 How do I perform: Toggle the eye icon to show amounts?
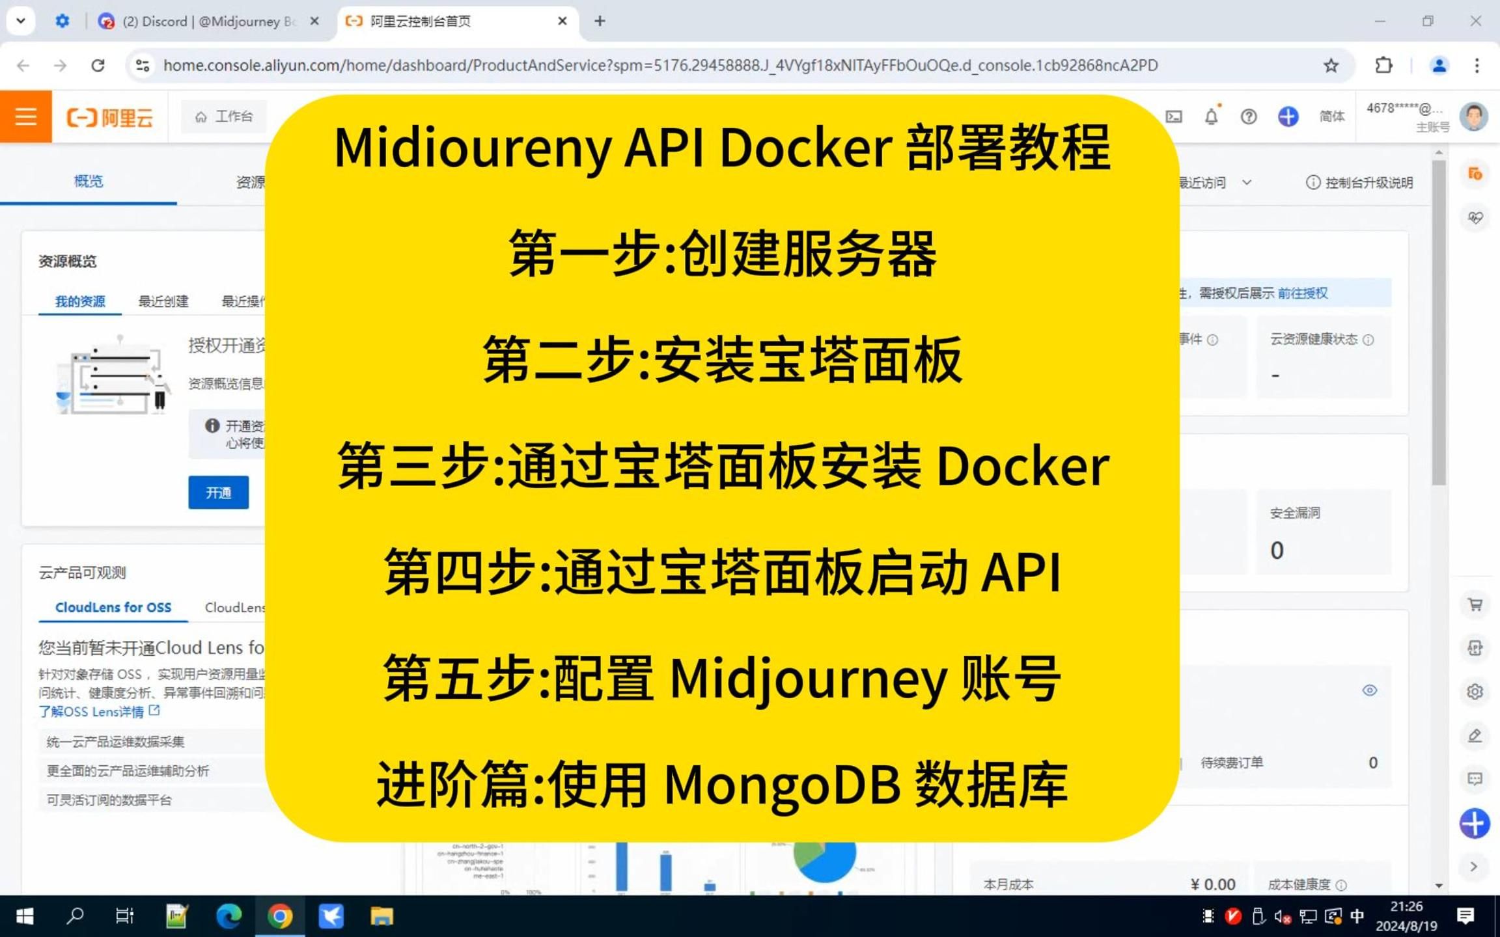pos(1369,690)
